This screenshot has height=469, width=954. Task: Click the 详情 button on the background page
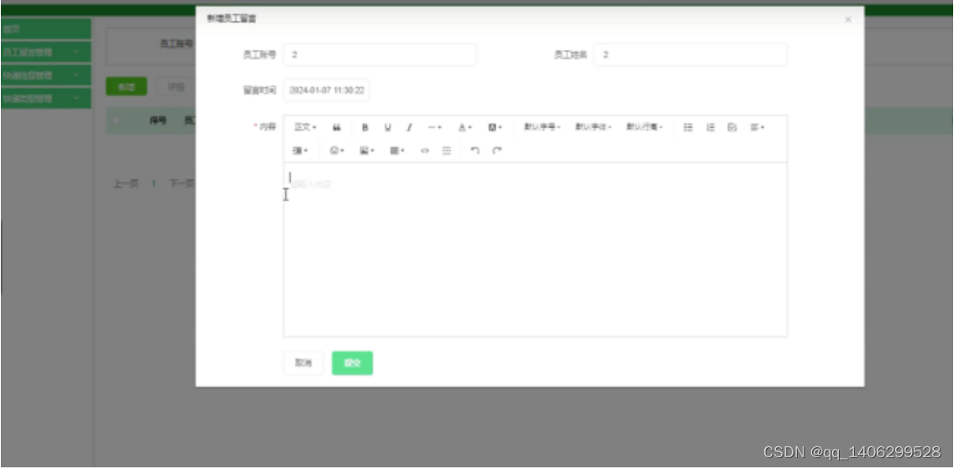pyautogui.click(x=176, y=87)
